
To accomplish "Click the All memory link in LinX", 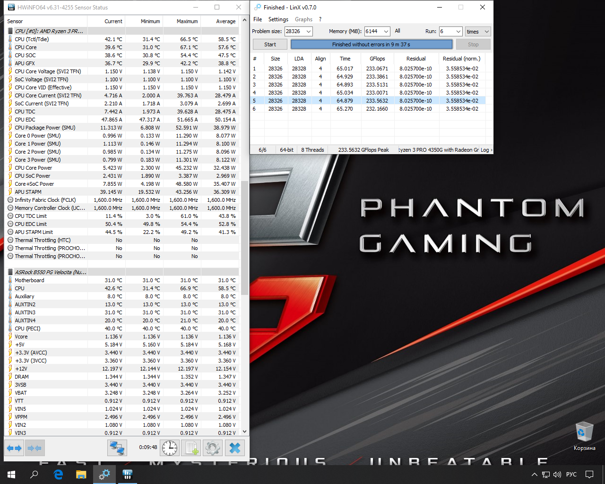I will (398, 31).
